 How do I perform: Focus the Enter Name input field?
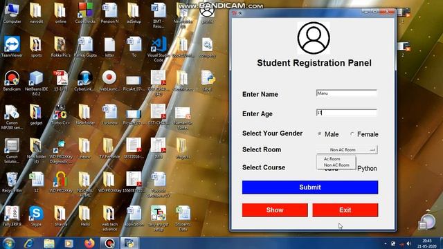point(347,93)
